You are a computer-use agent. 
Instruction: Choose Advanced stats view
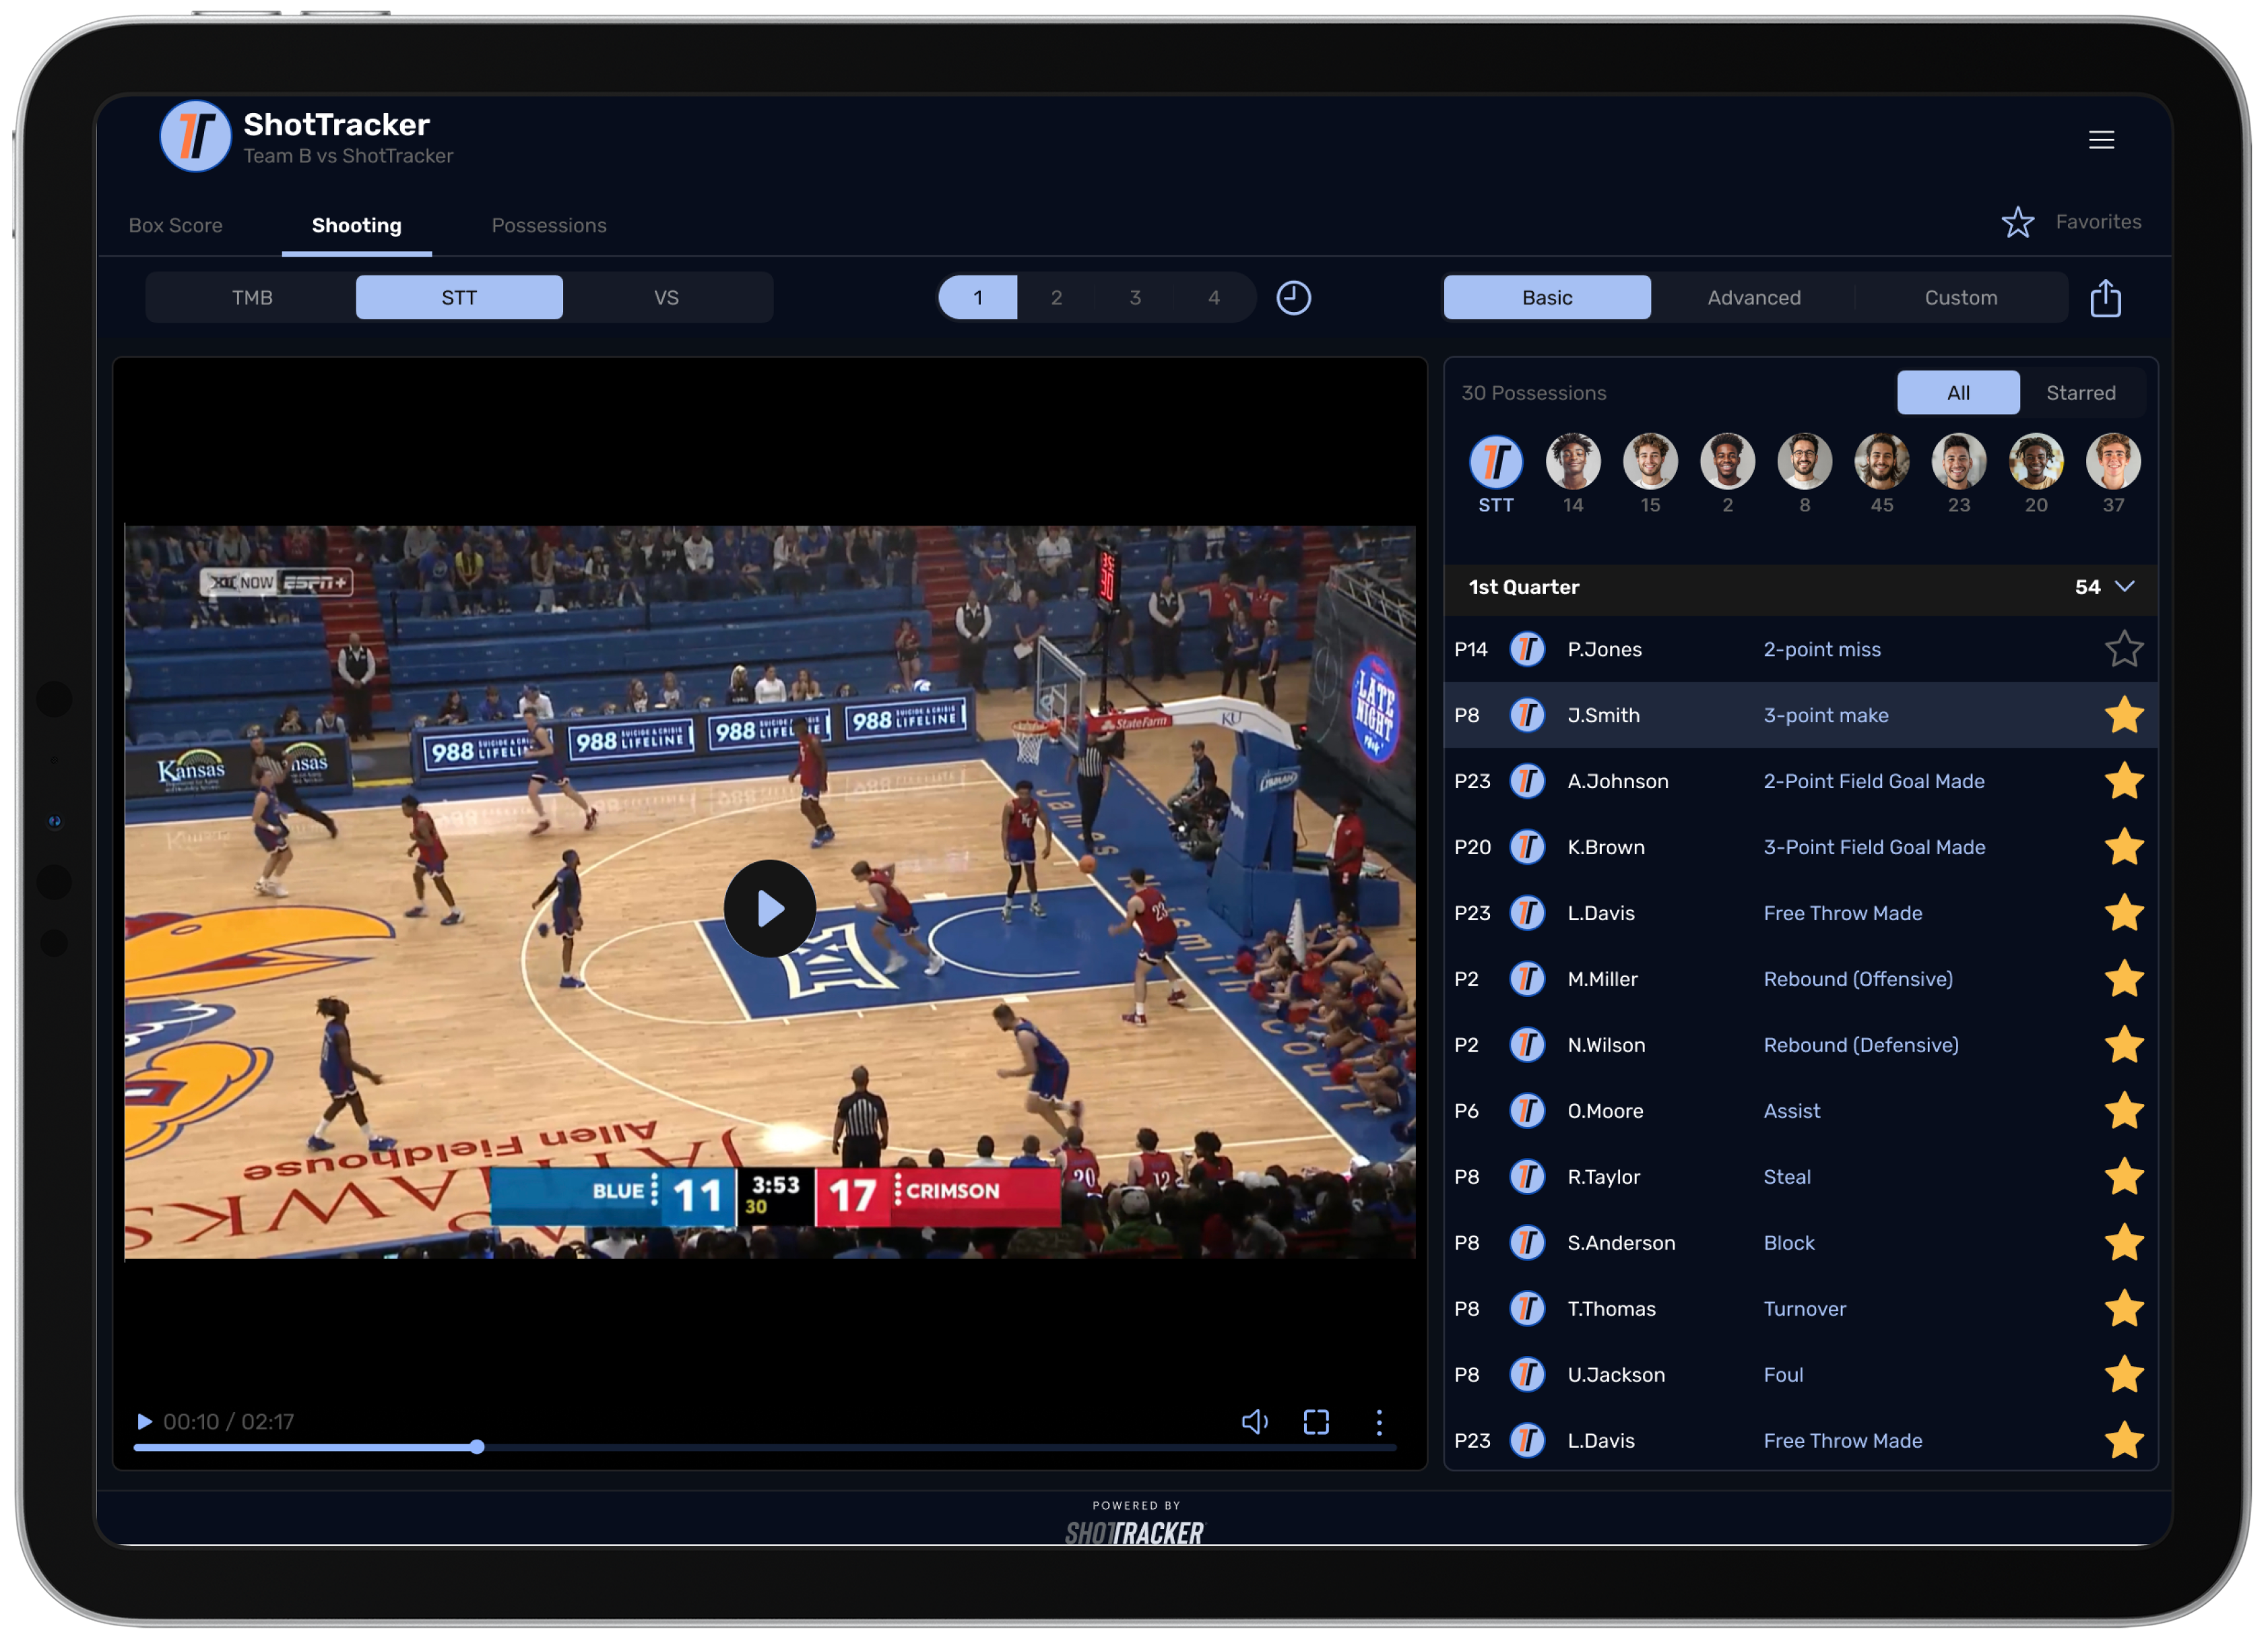coord(1753,297)
